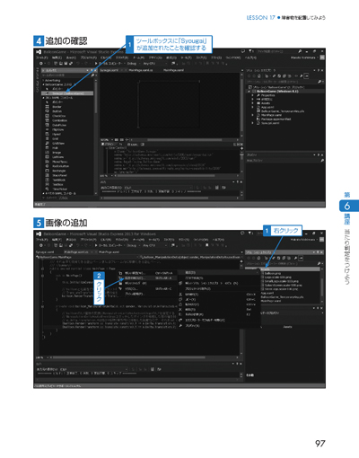
Task: Pick the StackPanel control from the Toolbox
Action: click(x=59, y=175)
